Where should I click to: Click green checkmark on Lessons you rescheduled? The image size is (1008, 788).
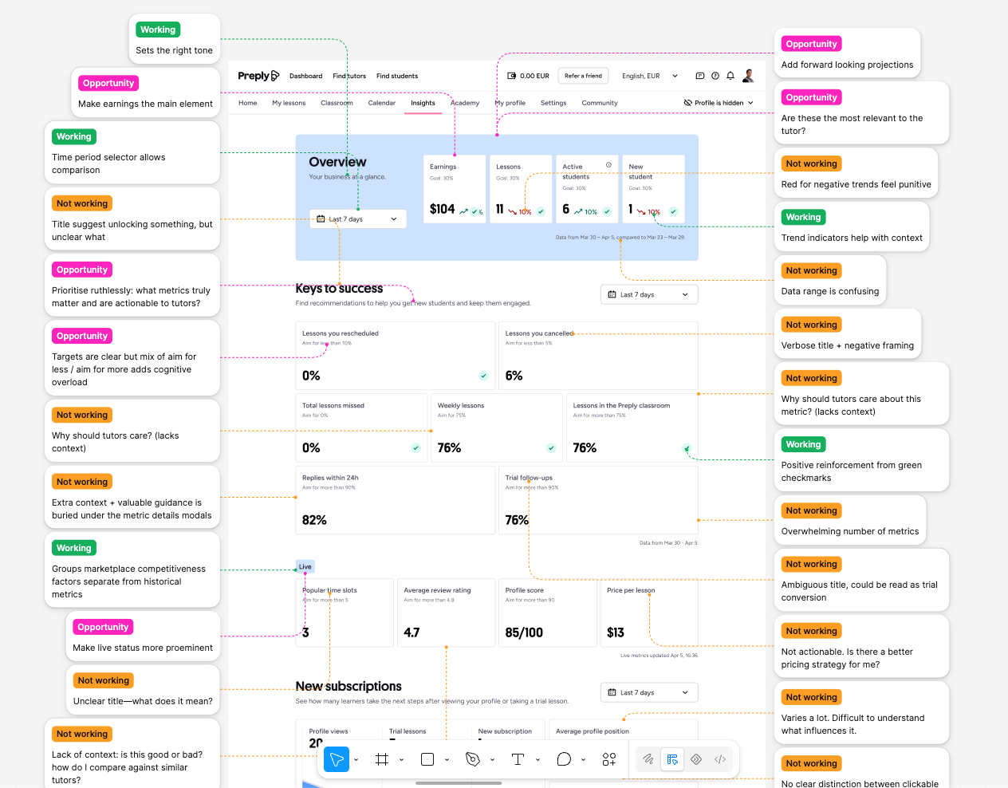pos(483,376)
